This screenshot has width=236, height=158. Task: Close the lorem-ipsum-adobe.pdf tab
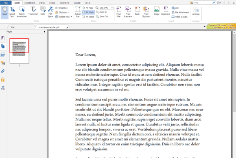point(67,27)
